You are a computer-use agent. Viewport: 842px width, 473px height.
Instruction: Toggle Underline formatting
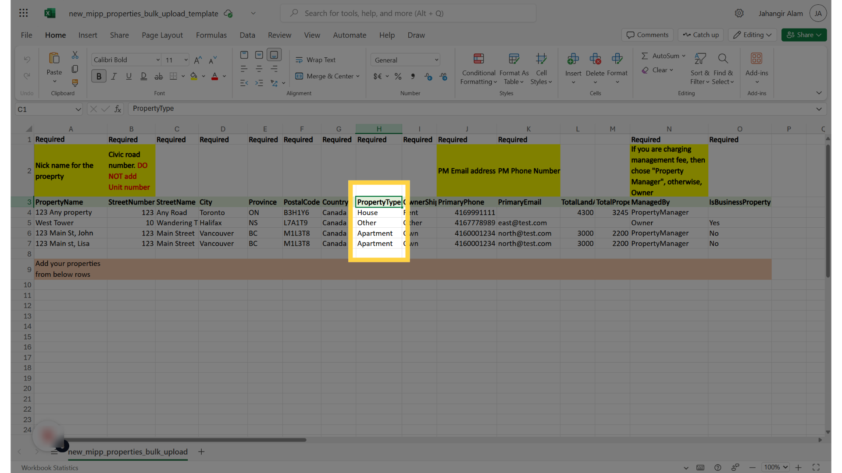click(128, 76)
